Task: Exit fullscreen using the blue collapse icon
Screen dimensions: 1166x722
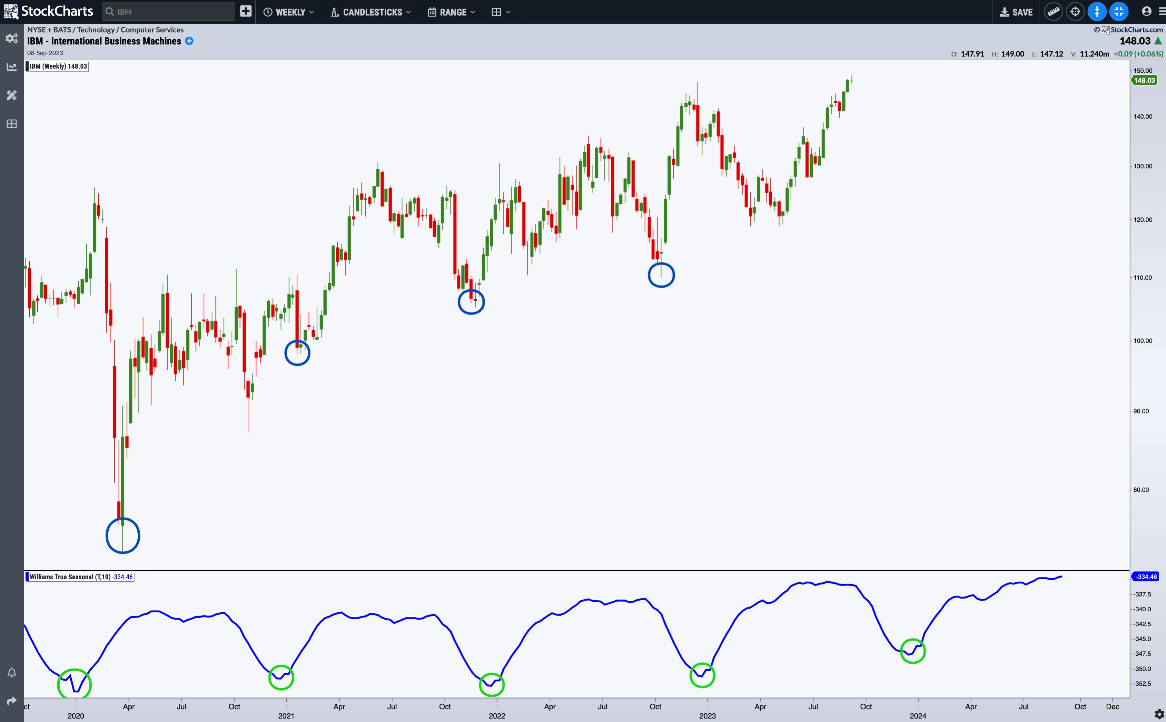Action: pyautogui.click(x=1119, y=12)
